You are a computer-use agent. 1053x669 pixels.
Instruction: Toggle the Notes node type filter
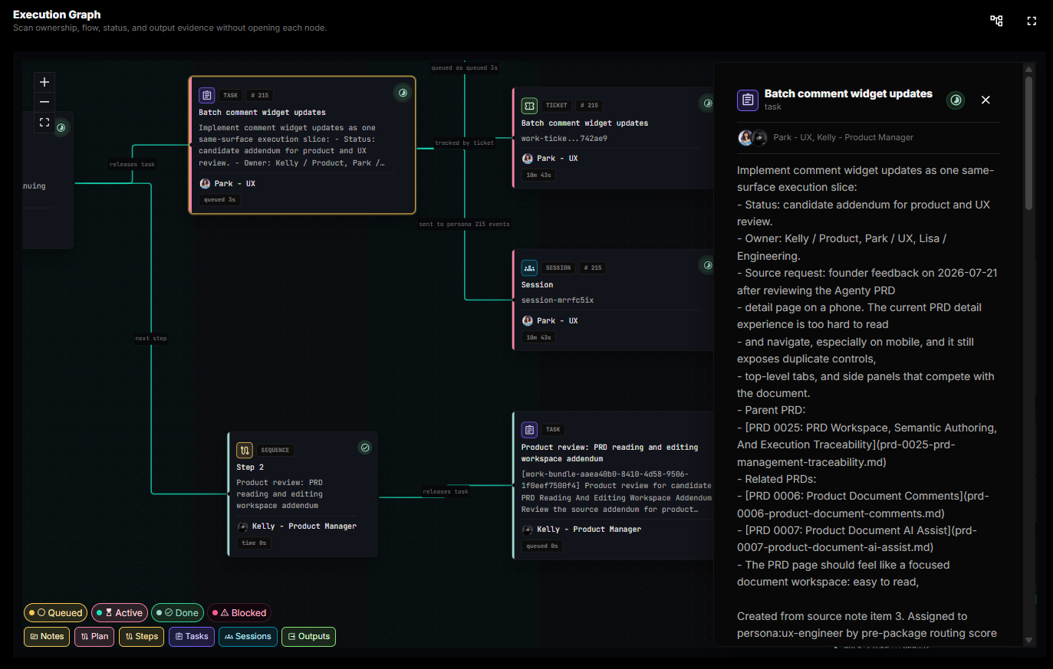(x=47, y=637)
